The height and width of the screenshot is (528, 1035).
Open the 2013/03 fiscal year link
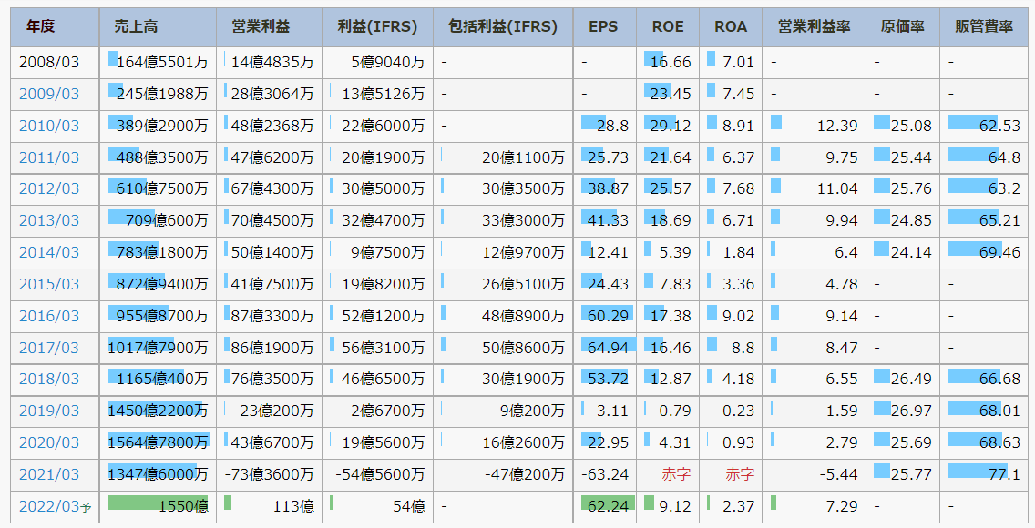[49, 221]
